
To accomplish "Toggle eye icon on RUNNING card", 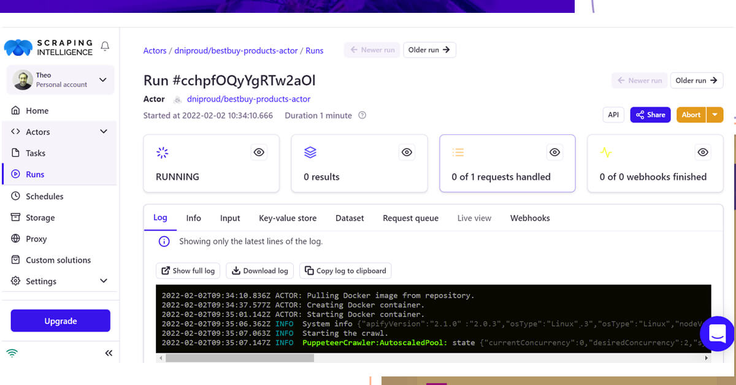I will click(x=259, y=152).
